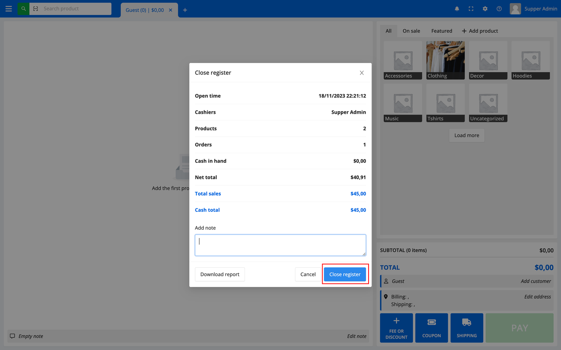Open the hamburger main menu

coord(9,9)
